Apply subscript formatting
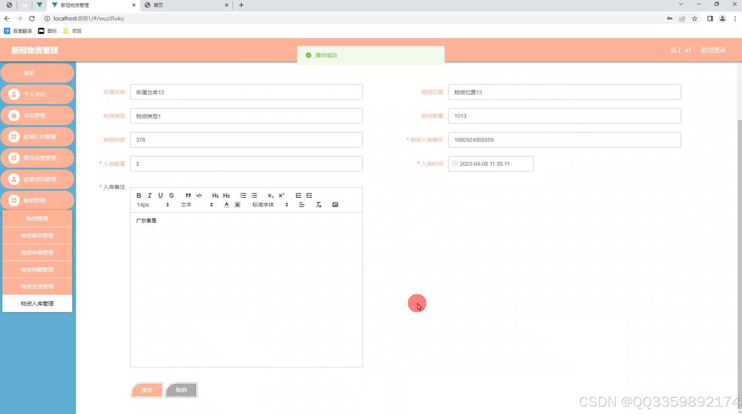The width and height of the screenshot is (742, 414). 271,195
